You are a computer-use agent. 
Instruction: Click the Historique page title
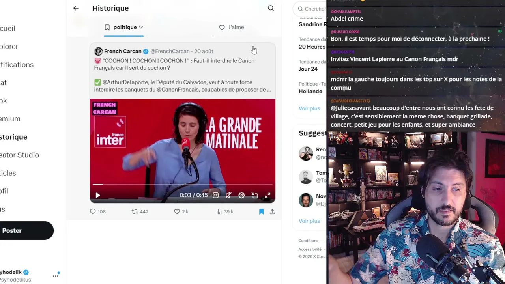pos(110,8)
